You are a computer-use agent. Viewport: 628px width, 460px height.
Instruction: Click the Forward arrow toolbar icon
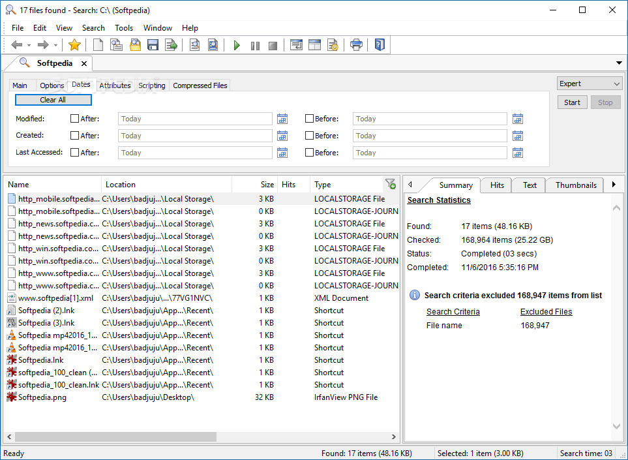point(43,45)
